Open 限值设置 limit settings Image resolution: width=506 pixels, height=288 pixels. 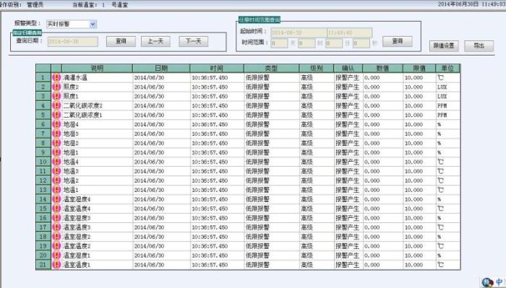444,45
